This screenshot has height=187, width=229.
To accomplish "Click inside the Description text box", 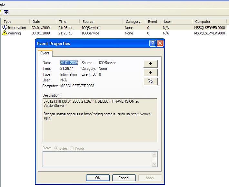I will 100,120.
